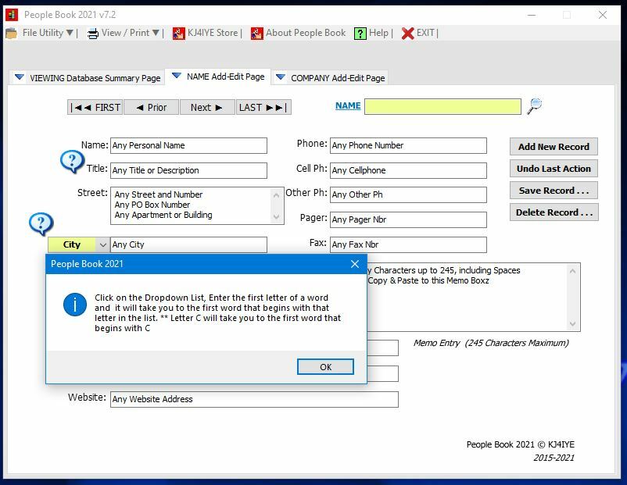Click Delete Record button
627x485 pixels.
point(554,212)
